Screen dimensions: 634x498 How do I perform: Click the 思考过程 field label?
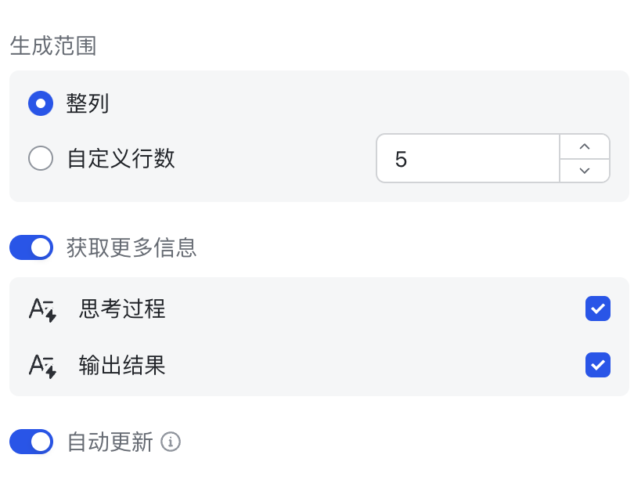pyautogui.click(x=122, y=309)
